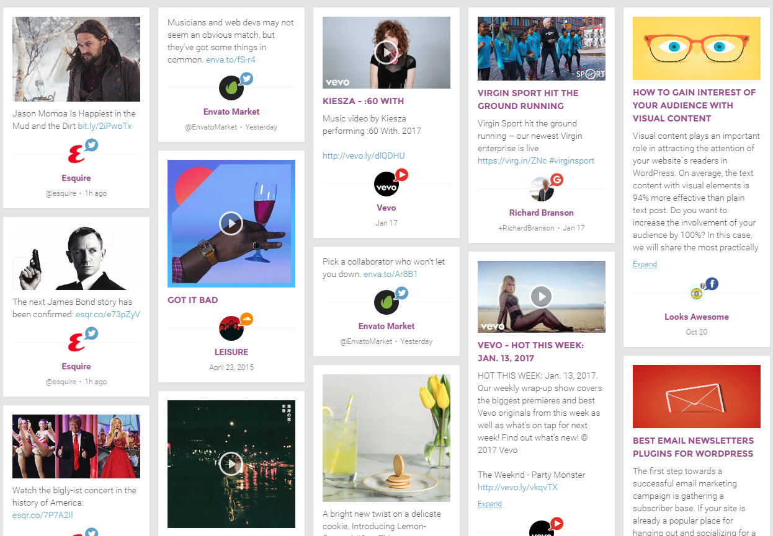Click SoundCloud badge on LEISURE card
The height and width of the screenshot is (536, 773).
[246, 320]
